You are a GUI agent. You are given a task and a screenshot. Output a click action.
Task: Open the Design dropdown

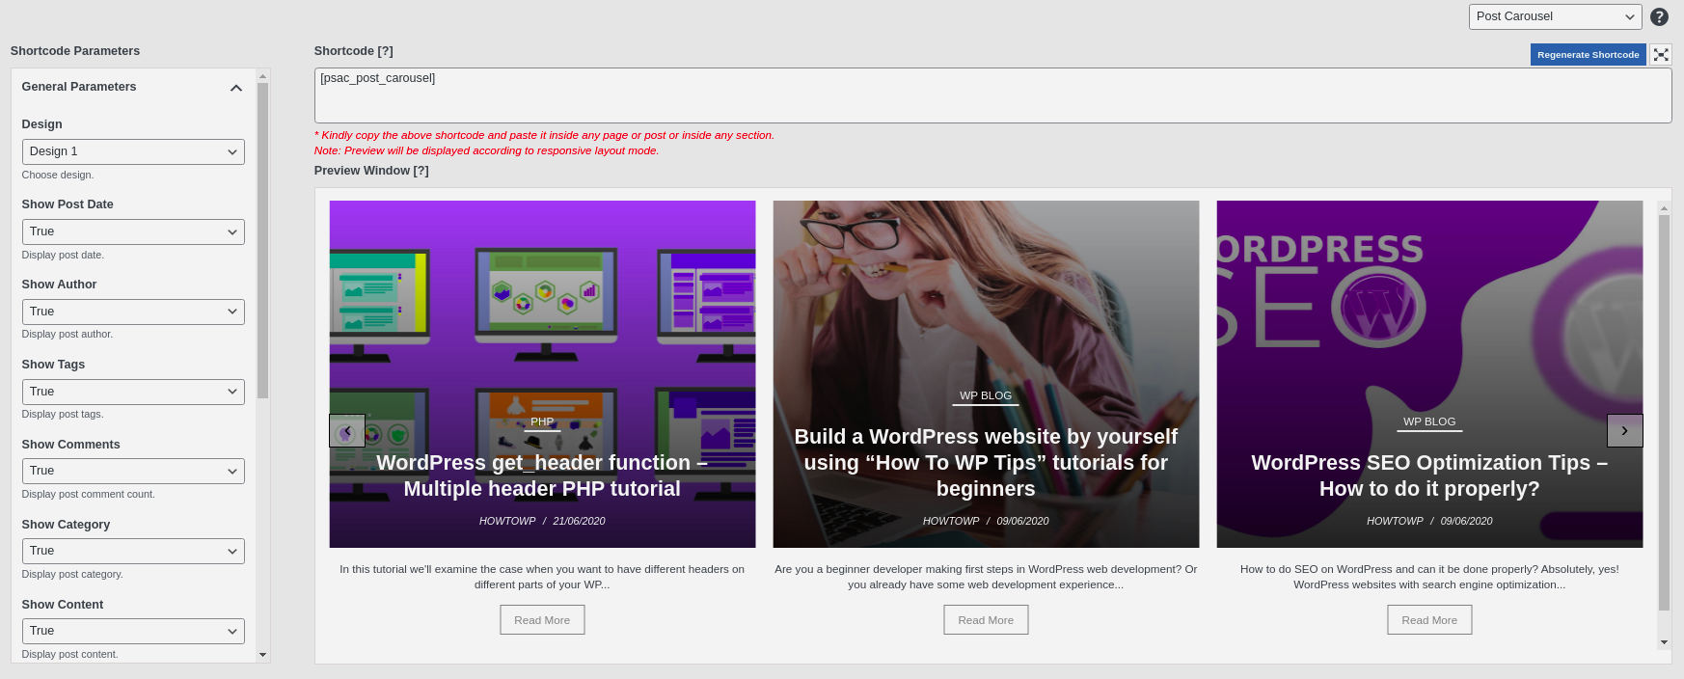[133, 151]
